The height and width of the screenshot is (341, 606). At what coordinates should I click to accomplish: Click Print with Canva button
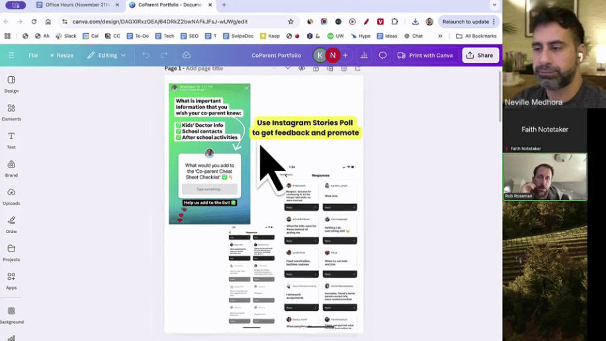(425, 55)
